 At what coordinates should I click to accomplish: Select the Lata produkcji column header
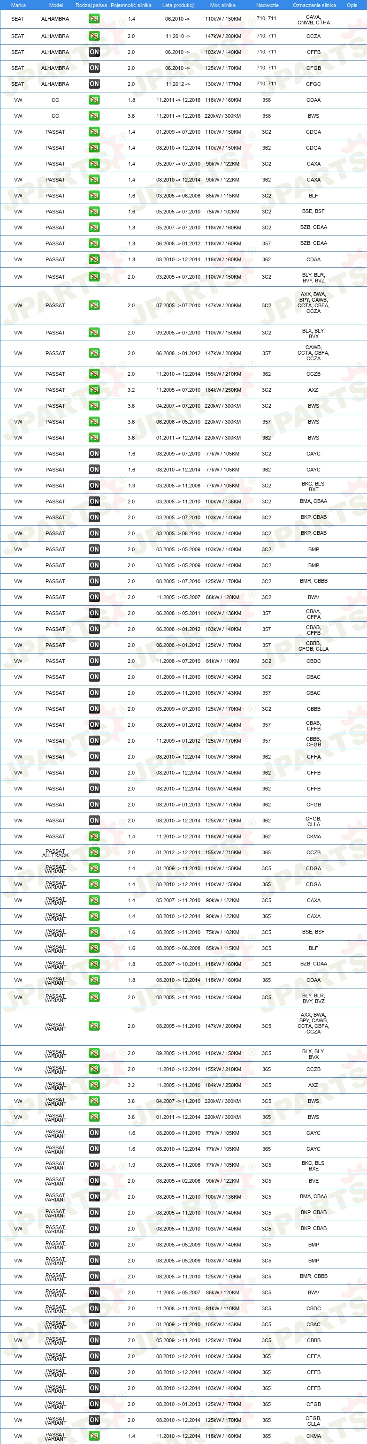point(178,5)
